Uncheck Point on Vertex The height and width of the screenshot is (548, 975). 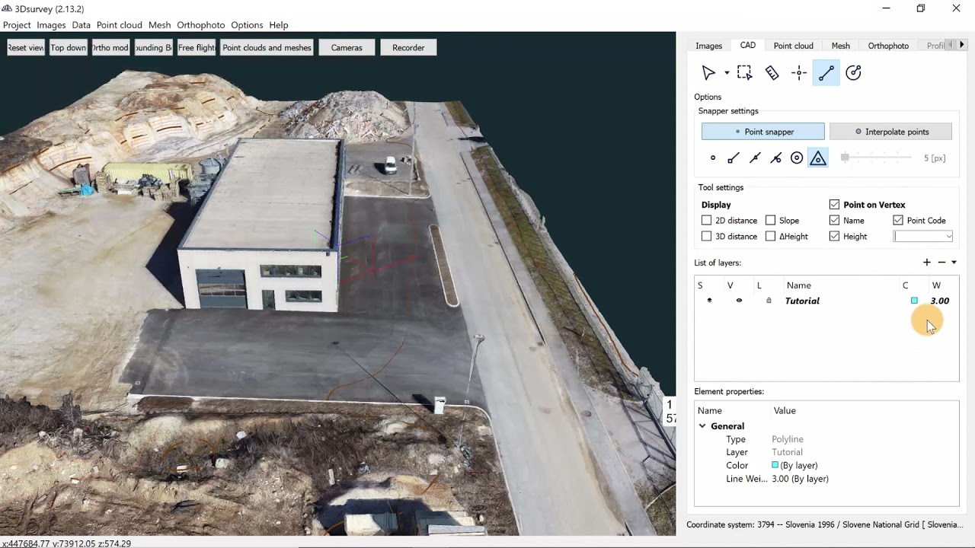[x=834, y=205]
